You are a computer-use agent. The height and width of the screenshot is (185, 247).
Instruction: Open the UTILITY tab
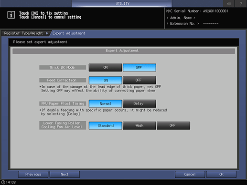point(122,3)
